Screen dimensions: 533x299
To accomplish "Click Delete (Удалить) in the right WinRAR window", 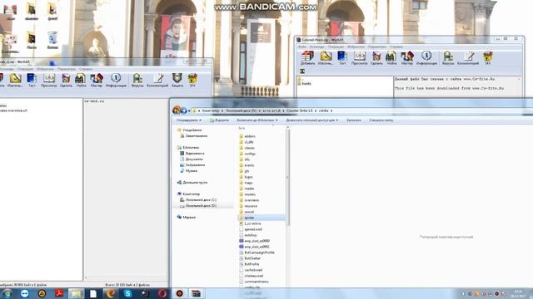I will pyautogui.click(x=376, y=58).
